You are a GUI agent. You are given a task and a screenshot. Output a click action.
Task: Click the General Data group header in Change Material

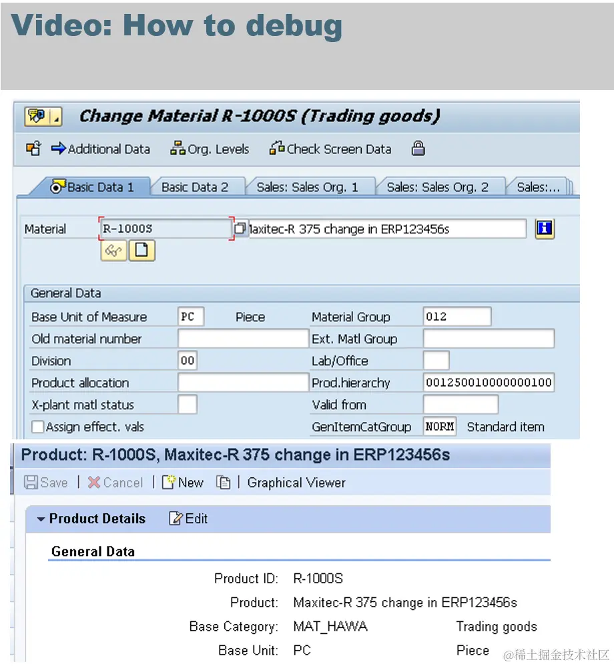click(x=65, y=293)
